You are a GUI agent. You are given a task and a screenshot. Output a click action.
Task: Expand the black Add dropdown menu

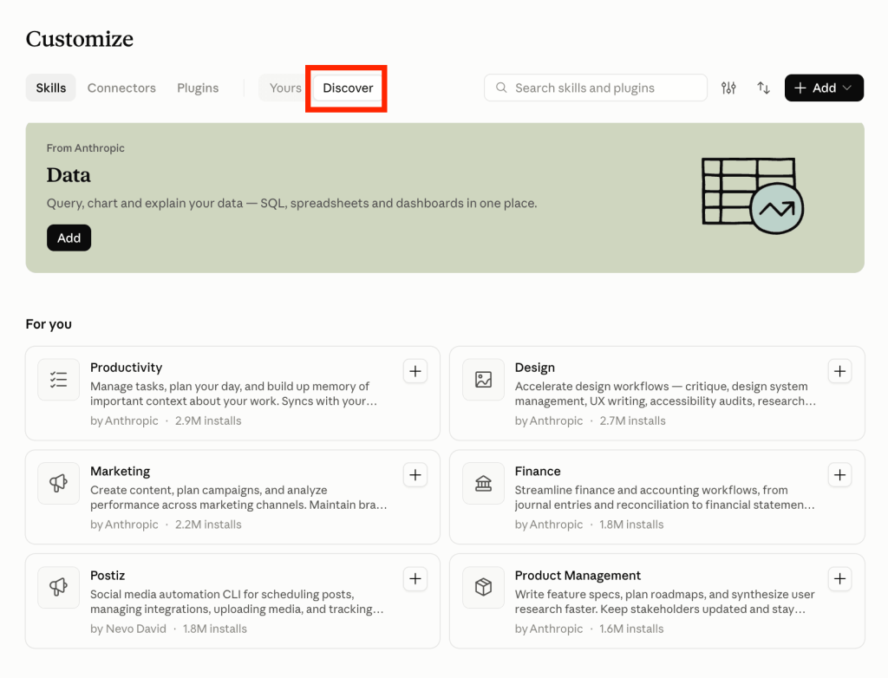point(824,88)
